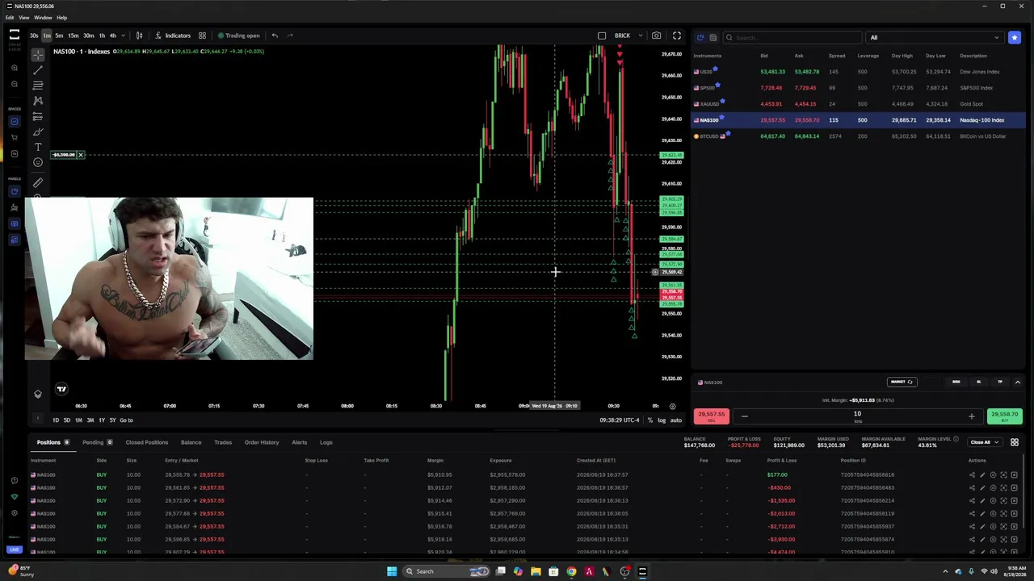Decrease lot size with minus button
The image size is (1034, 581).
744,416
